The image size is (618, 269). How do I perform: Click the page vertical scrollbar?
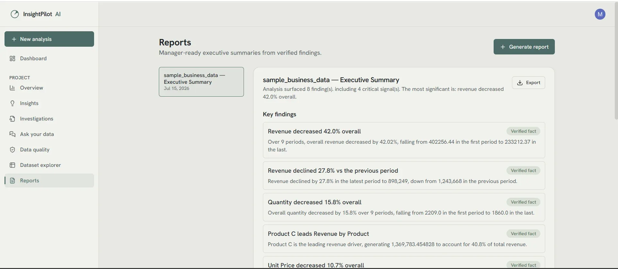pos(616,61)
